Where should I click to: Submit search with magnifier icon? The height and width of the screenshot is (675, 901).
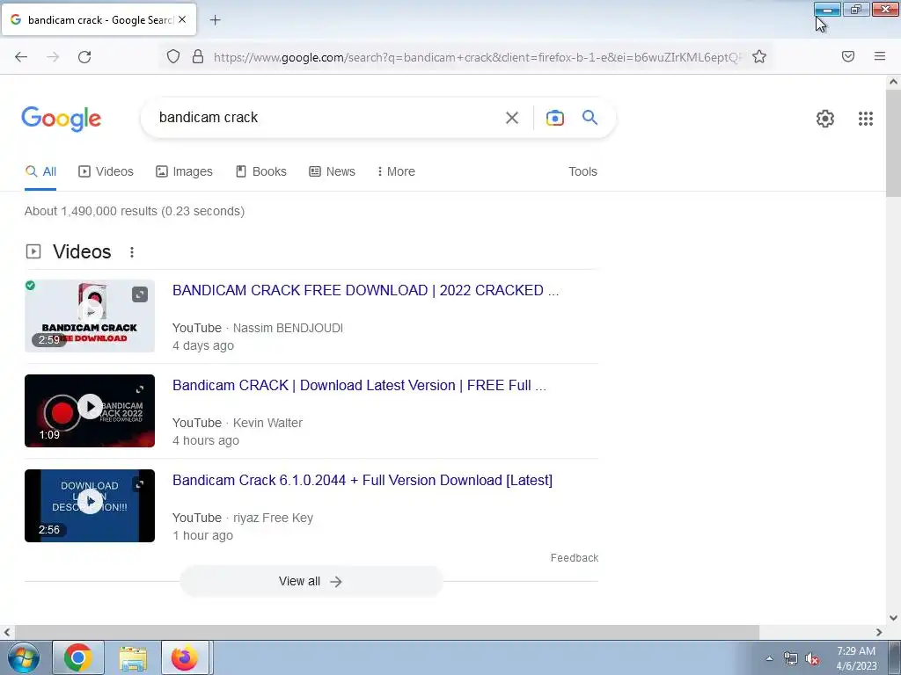pos(590,118)
